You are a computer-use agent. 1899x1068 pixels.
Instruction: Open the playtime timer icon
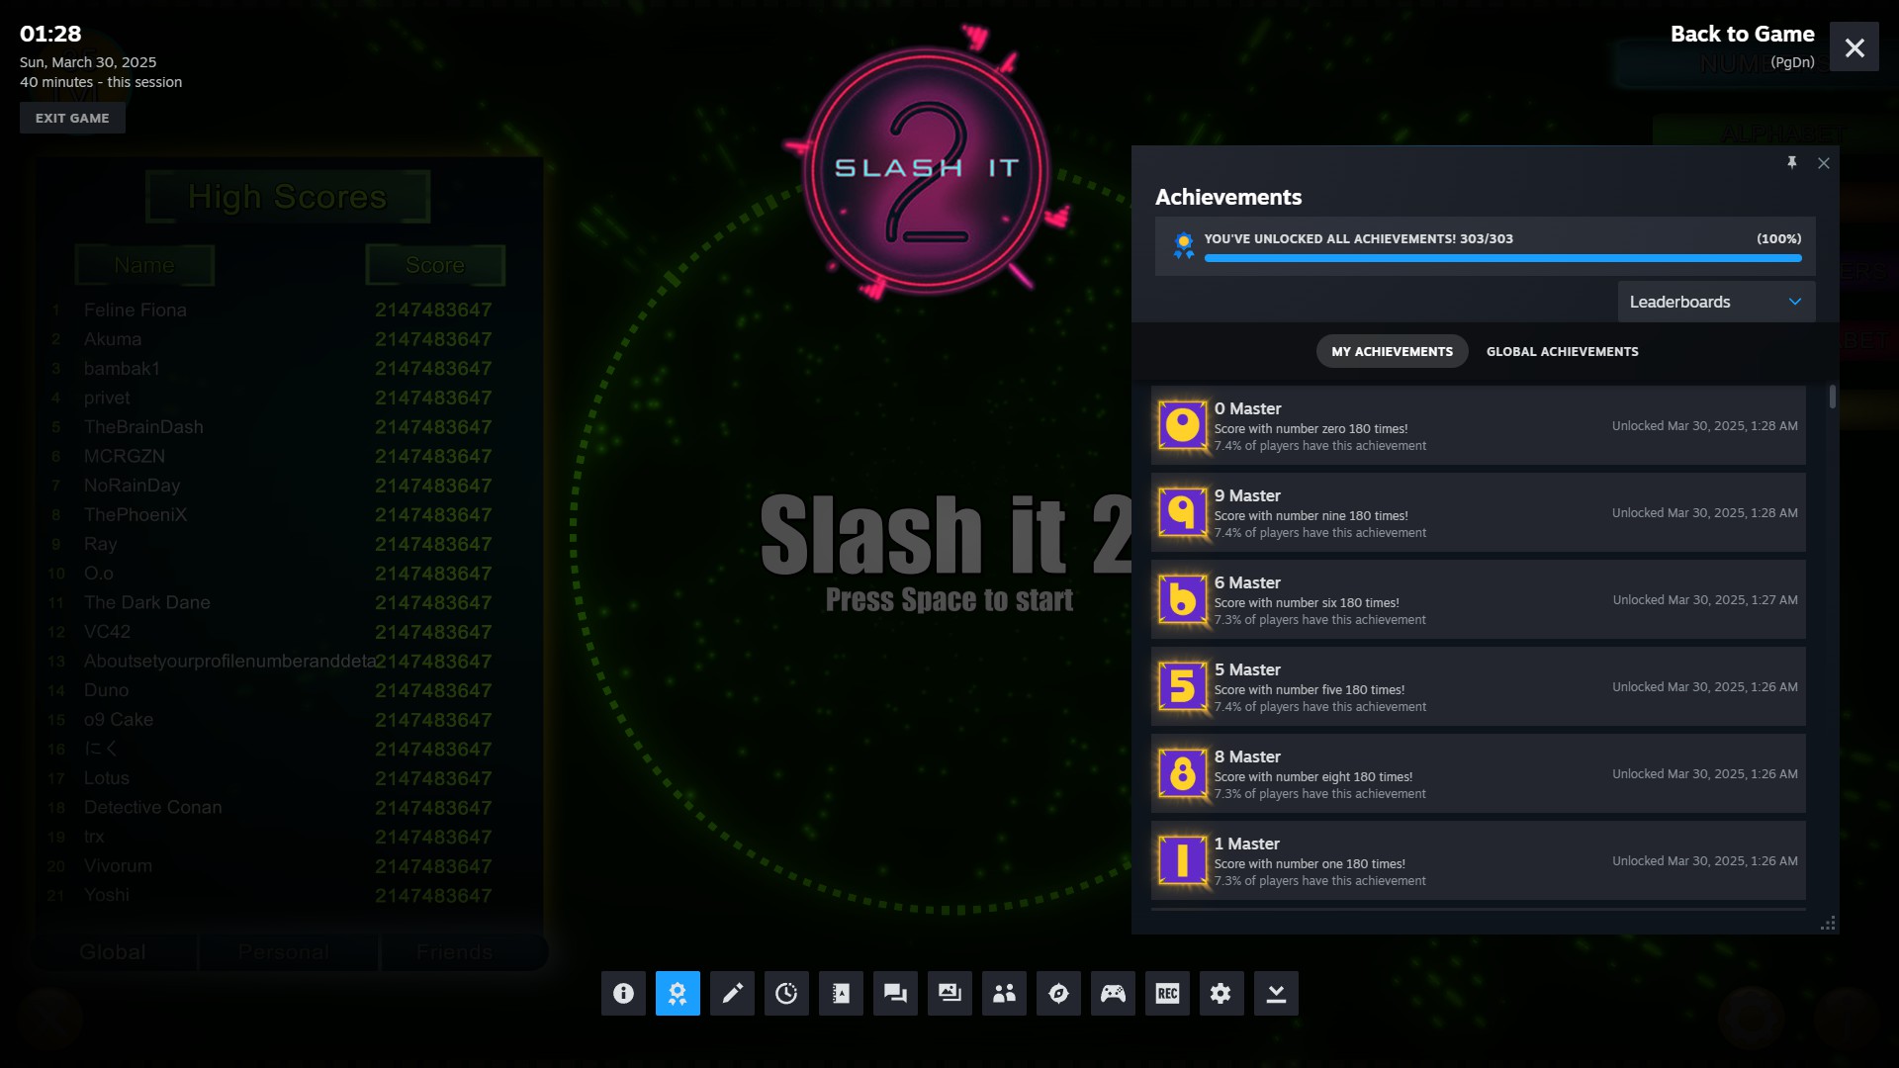coord(786,993)
